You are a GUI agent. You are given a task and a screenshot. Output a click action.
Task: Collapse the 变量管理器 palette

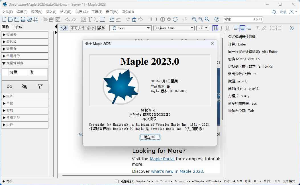pos(25,63)
